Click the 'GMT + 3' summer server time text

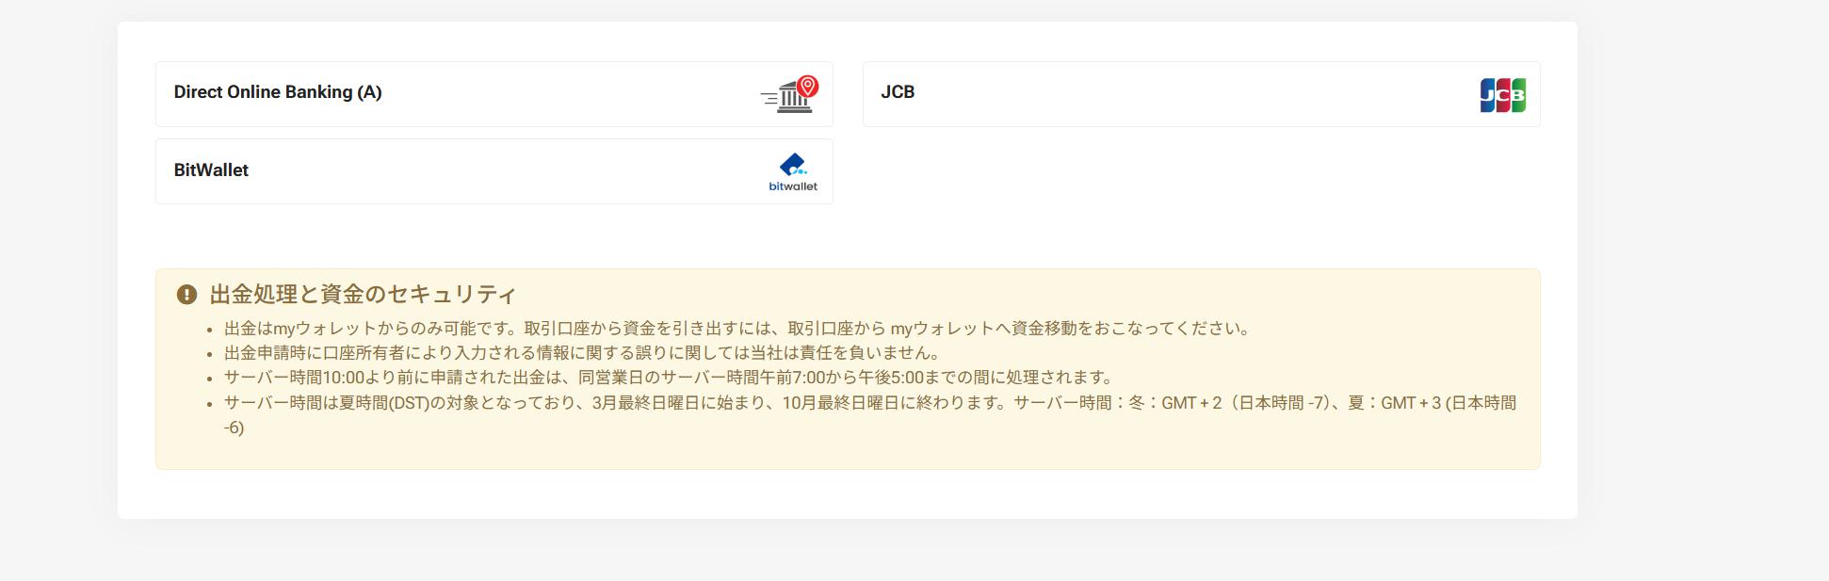coord(1410,403)
